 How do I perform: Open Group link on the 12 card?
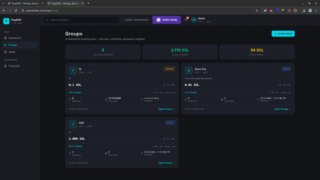[x=166, y=109]
